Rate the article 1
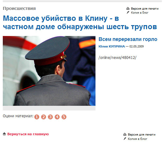This screenshot has height=143, width=165. click(37, 117)
